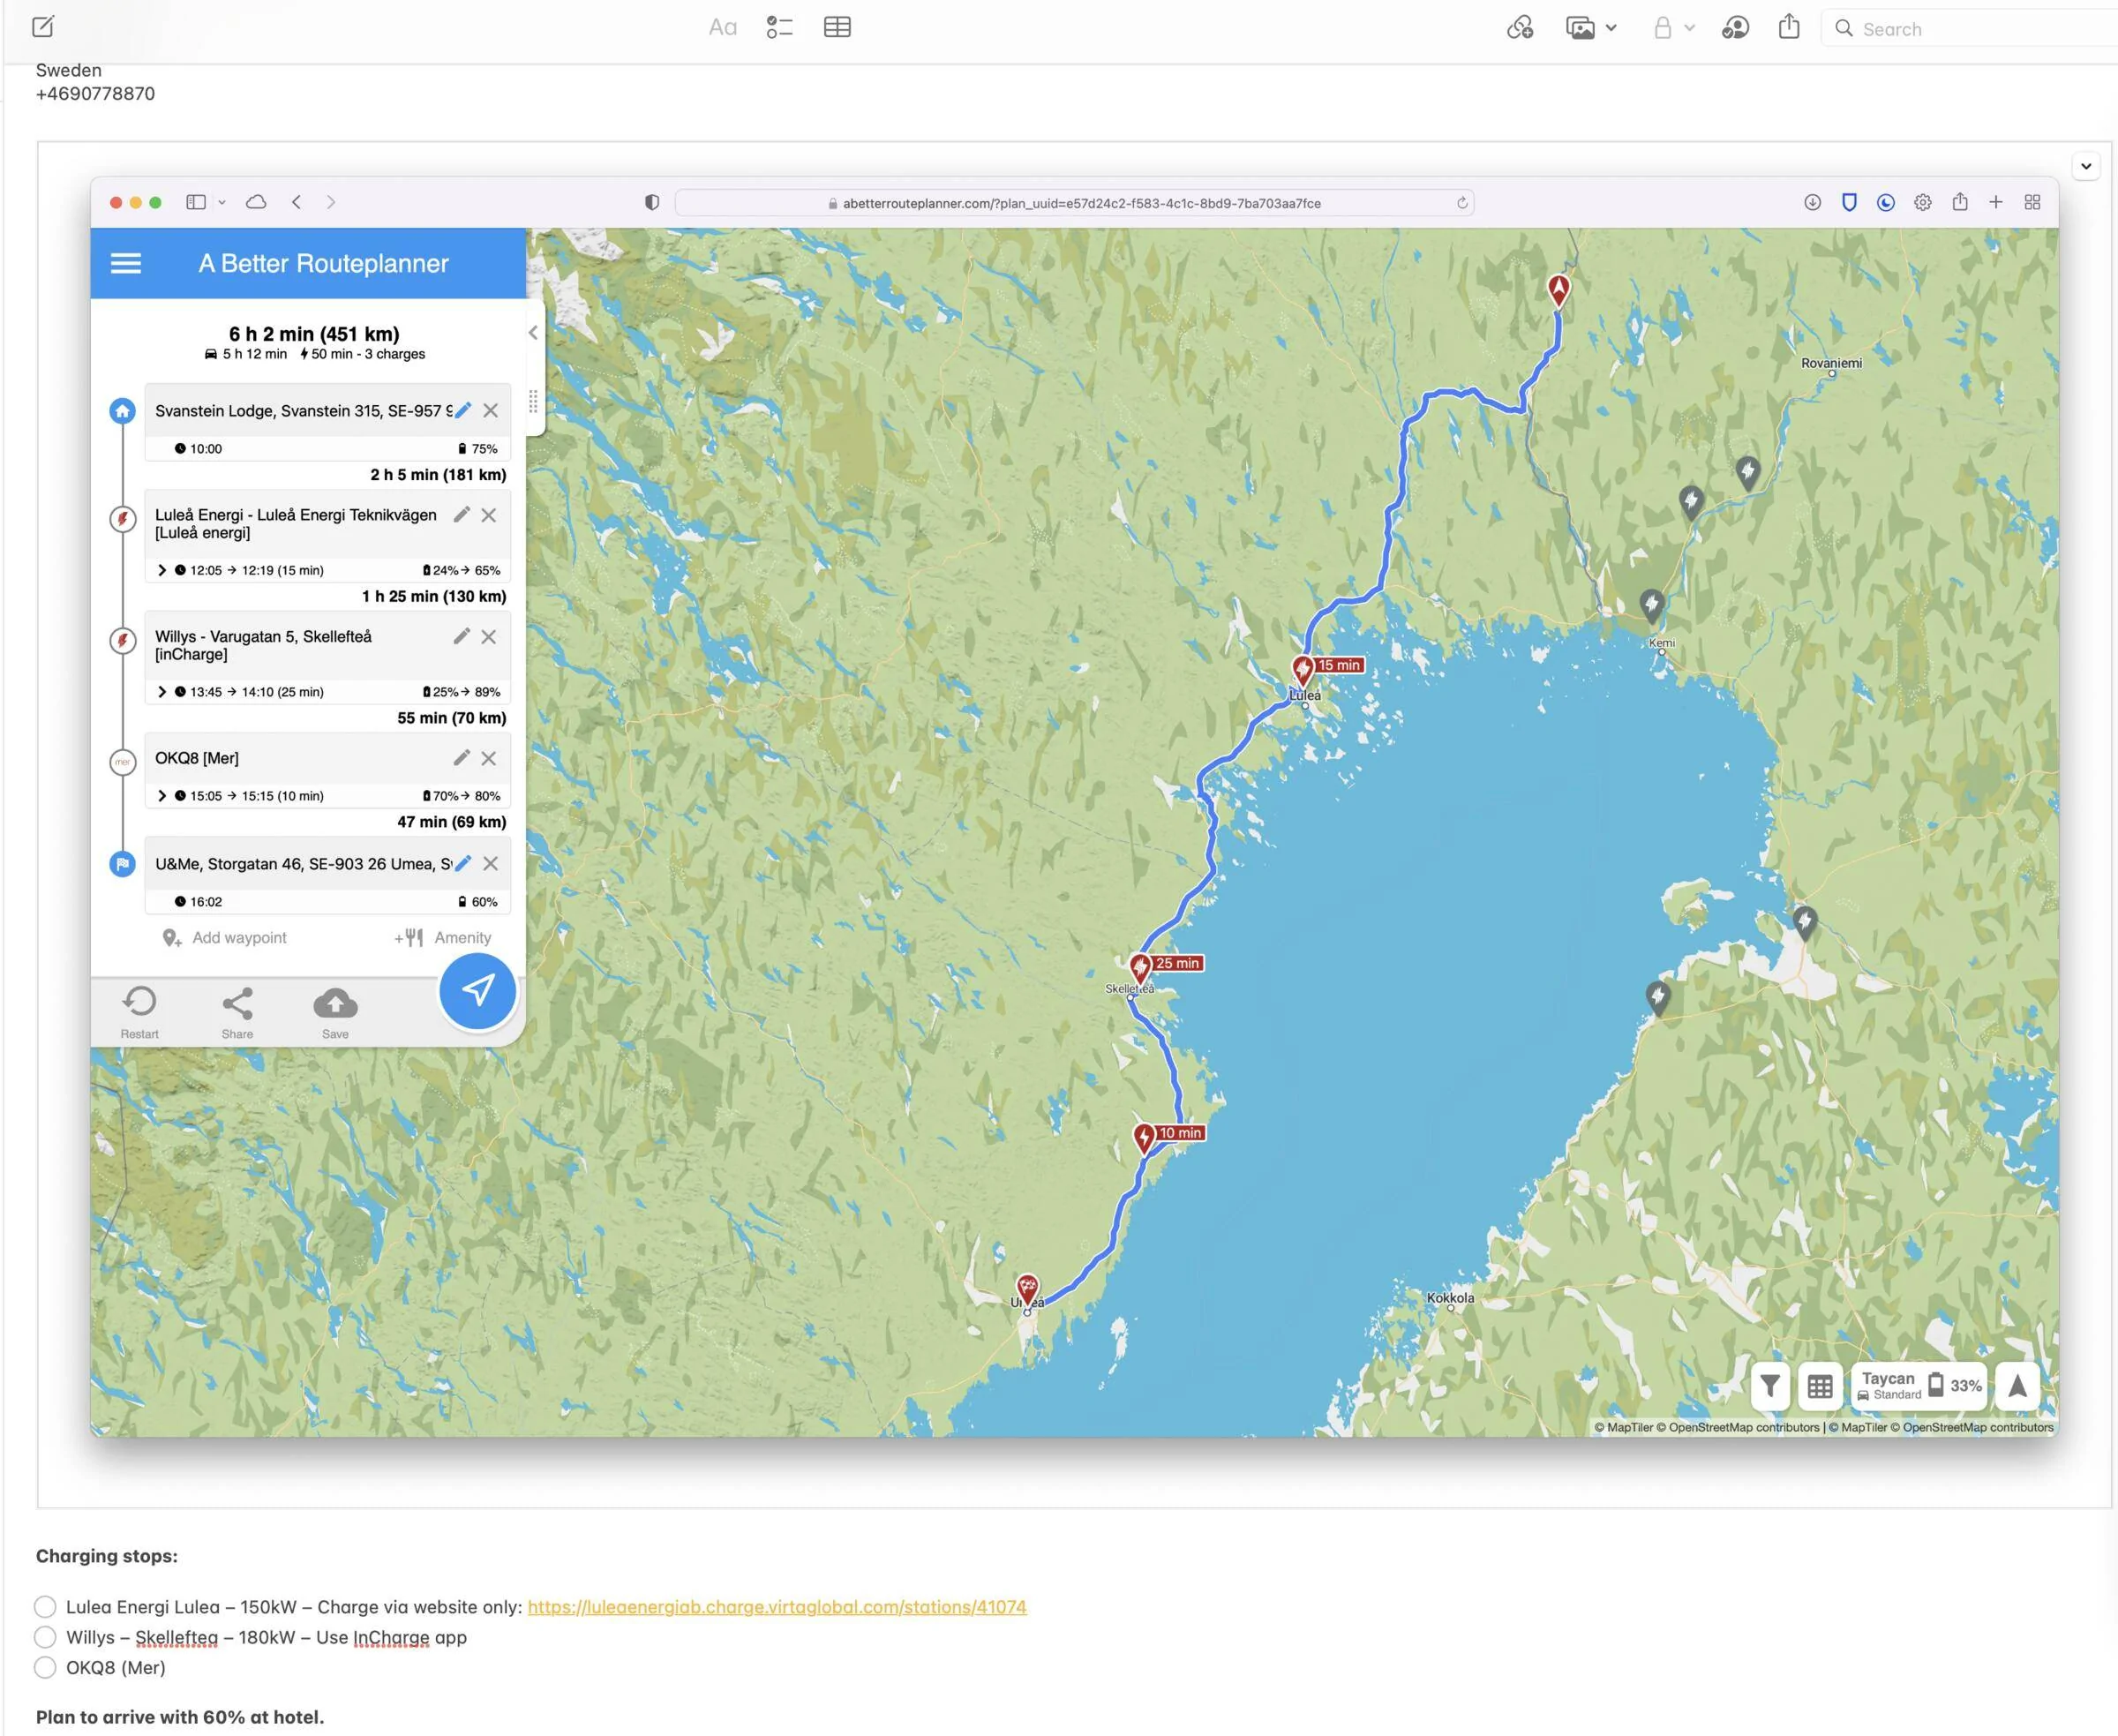Click the privacy shield icon in Safari

click(x=652, y=202)
